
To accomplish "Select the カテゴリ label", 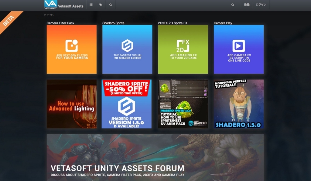I will pos(49,15).
